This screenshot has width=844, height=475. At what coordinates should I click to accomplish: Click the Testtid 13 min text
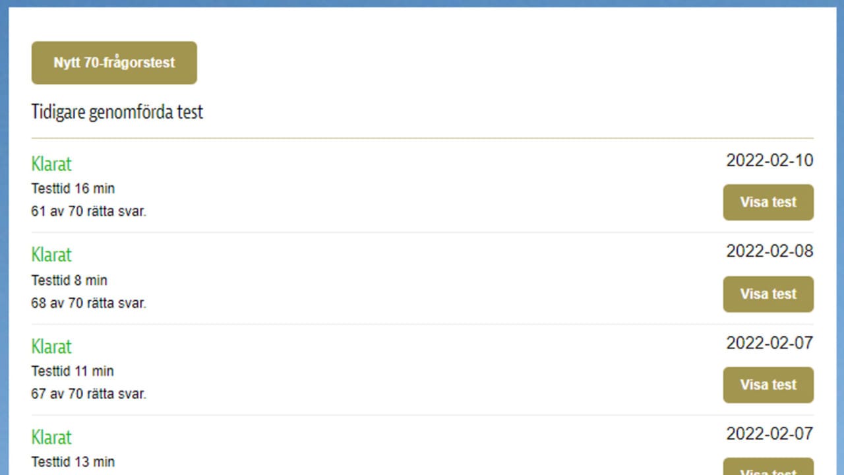73,462
